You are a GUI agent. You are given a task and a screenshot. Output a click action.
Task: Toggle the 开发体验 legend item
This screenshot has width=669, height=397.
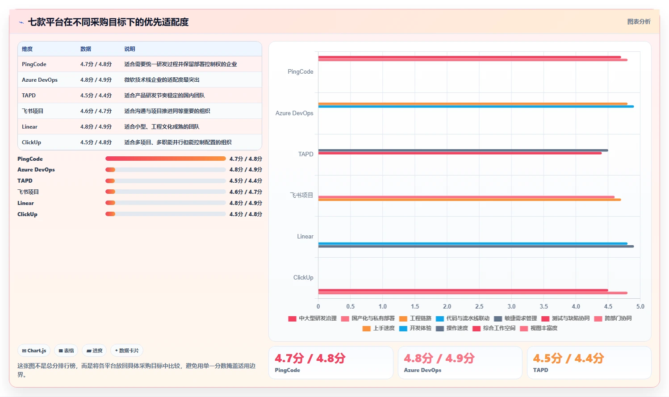pyautogui.click(x=415, y=328)
